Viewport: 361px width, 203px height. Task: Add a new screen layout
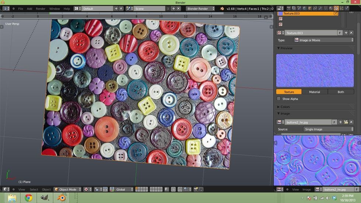coord(116,8)
